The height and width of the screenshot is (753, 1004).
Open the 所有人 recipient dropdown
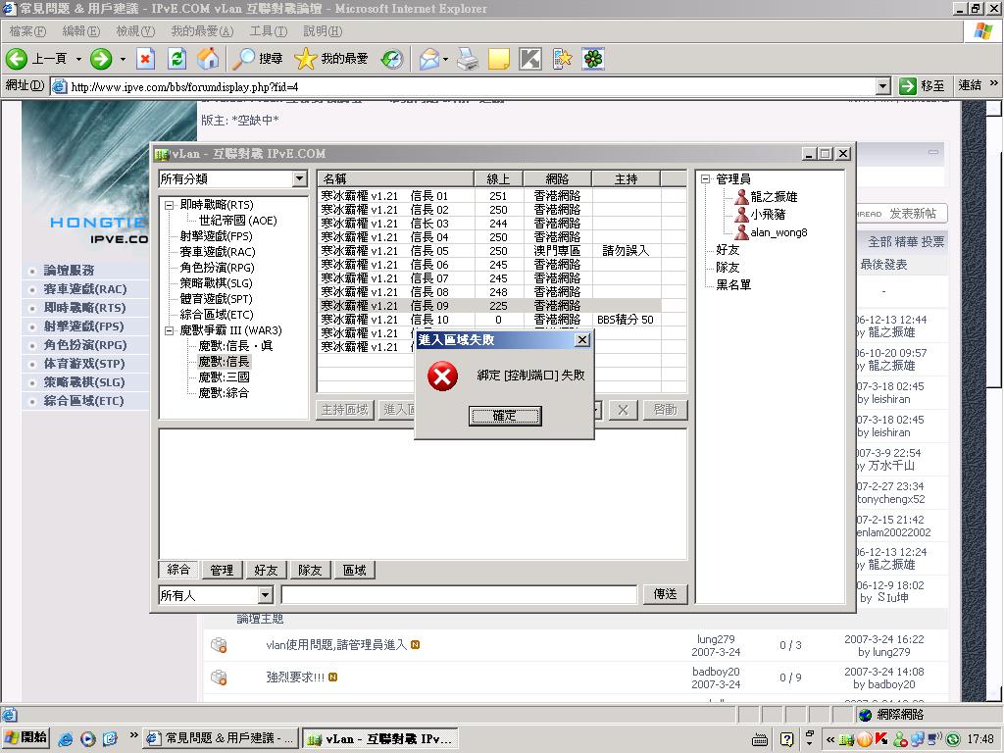pyautogui.click(x=265, y=595)
